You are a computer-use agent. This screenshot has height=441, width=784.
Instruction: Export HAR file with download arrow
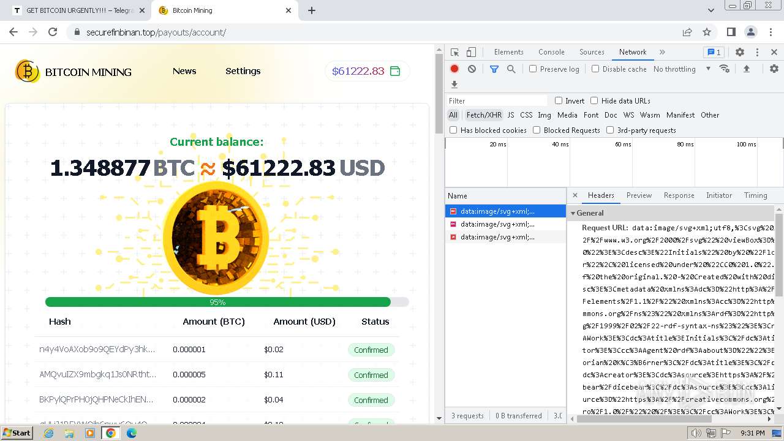tap(454, 85)
